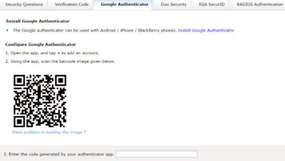Click the QR code's top-right finder square
The image size is (285, 161).
coord(61,80)
